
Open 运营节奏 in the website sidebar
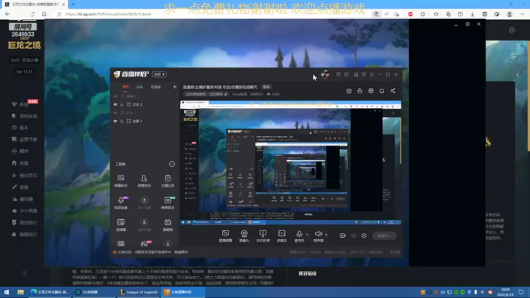pos(25,139)
